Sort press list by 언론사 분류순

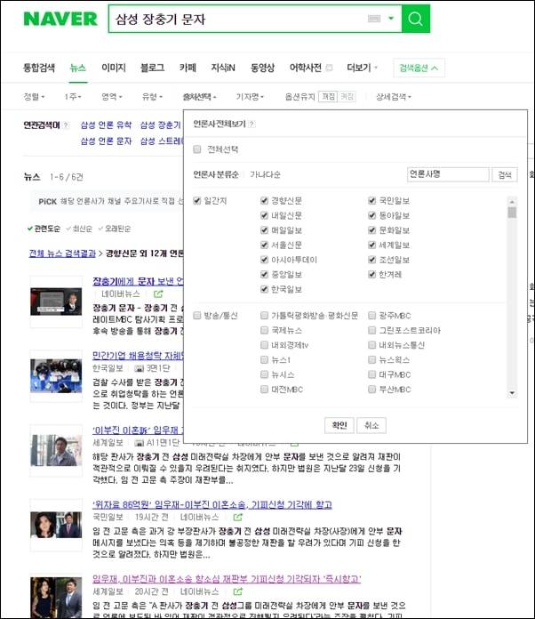pyautogui.click(x=216, y=174)
